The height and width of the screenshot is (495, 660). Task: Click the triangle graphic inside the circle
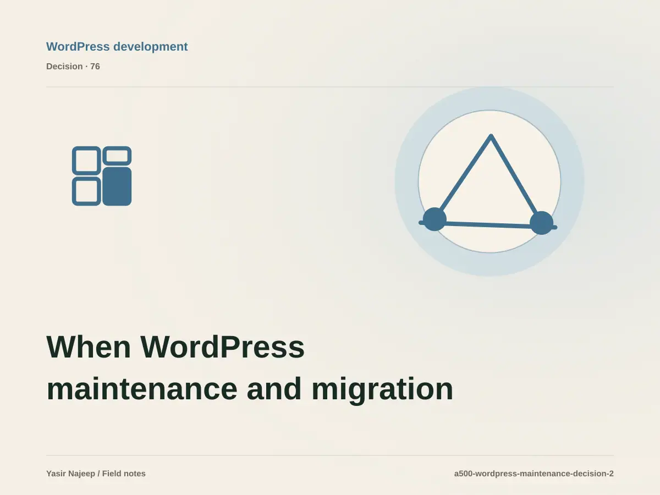[488, 184]
